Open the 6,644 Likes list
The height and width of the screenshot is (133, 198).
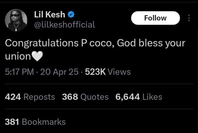tap(139, 97)
